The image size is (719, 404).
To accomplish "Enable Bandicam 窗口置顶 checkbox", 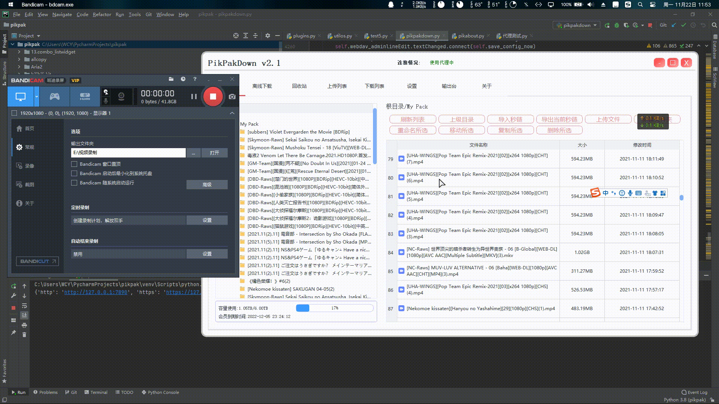I will [74, 164].
